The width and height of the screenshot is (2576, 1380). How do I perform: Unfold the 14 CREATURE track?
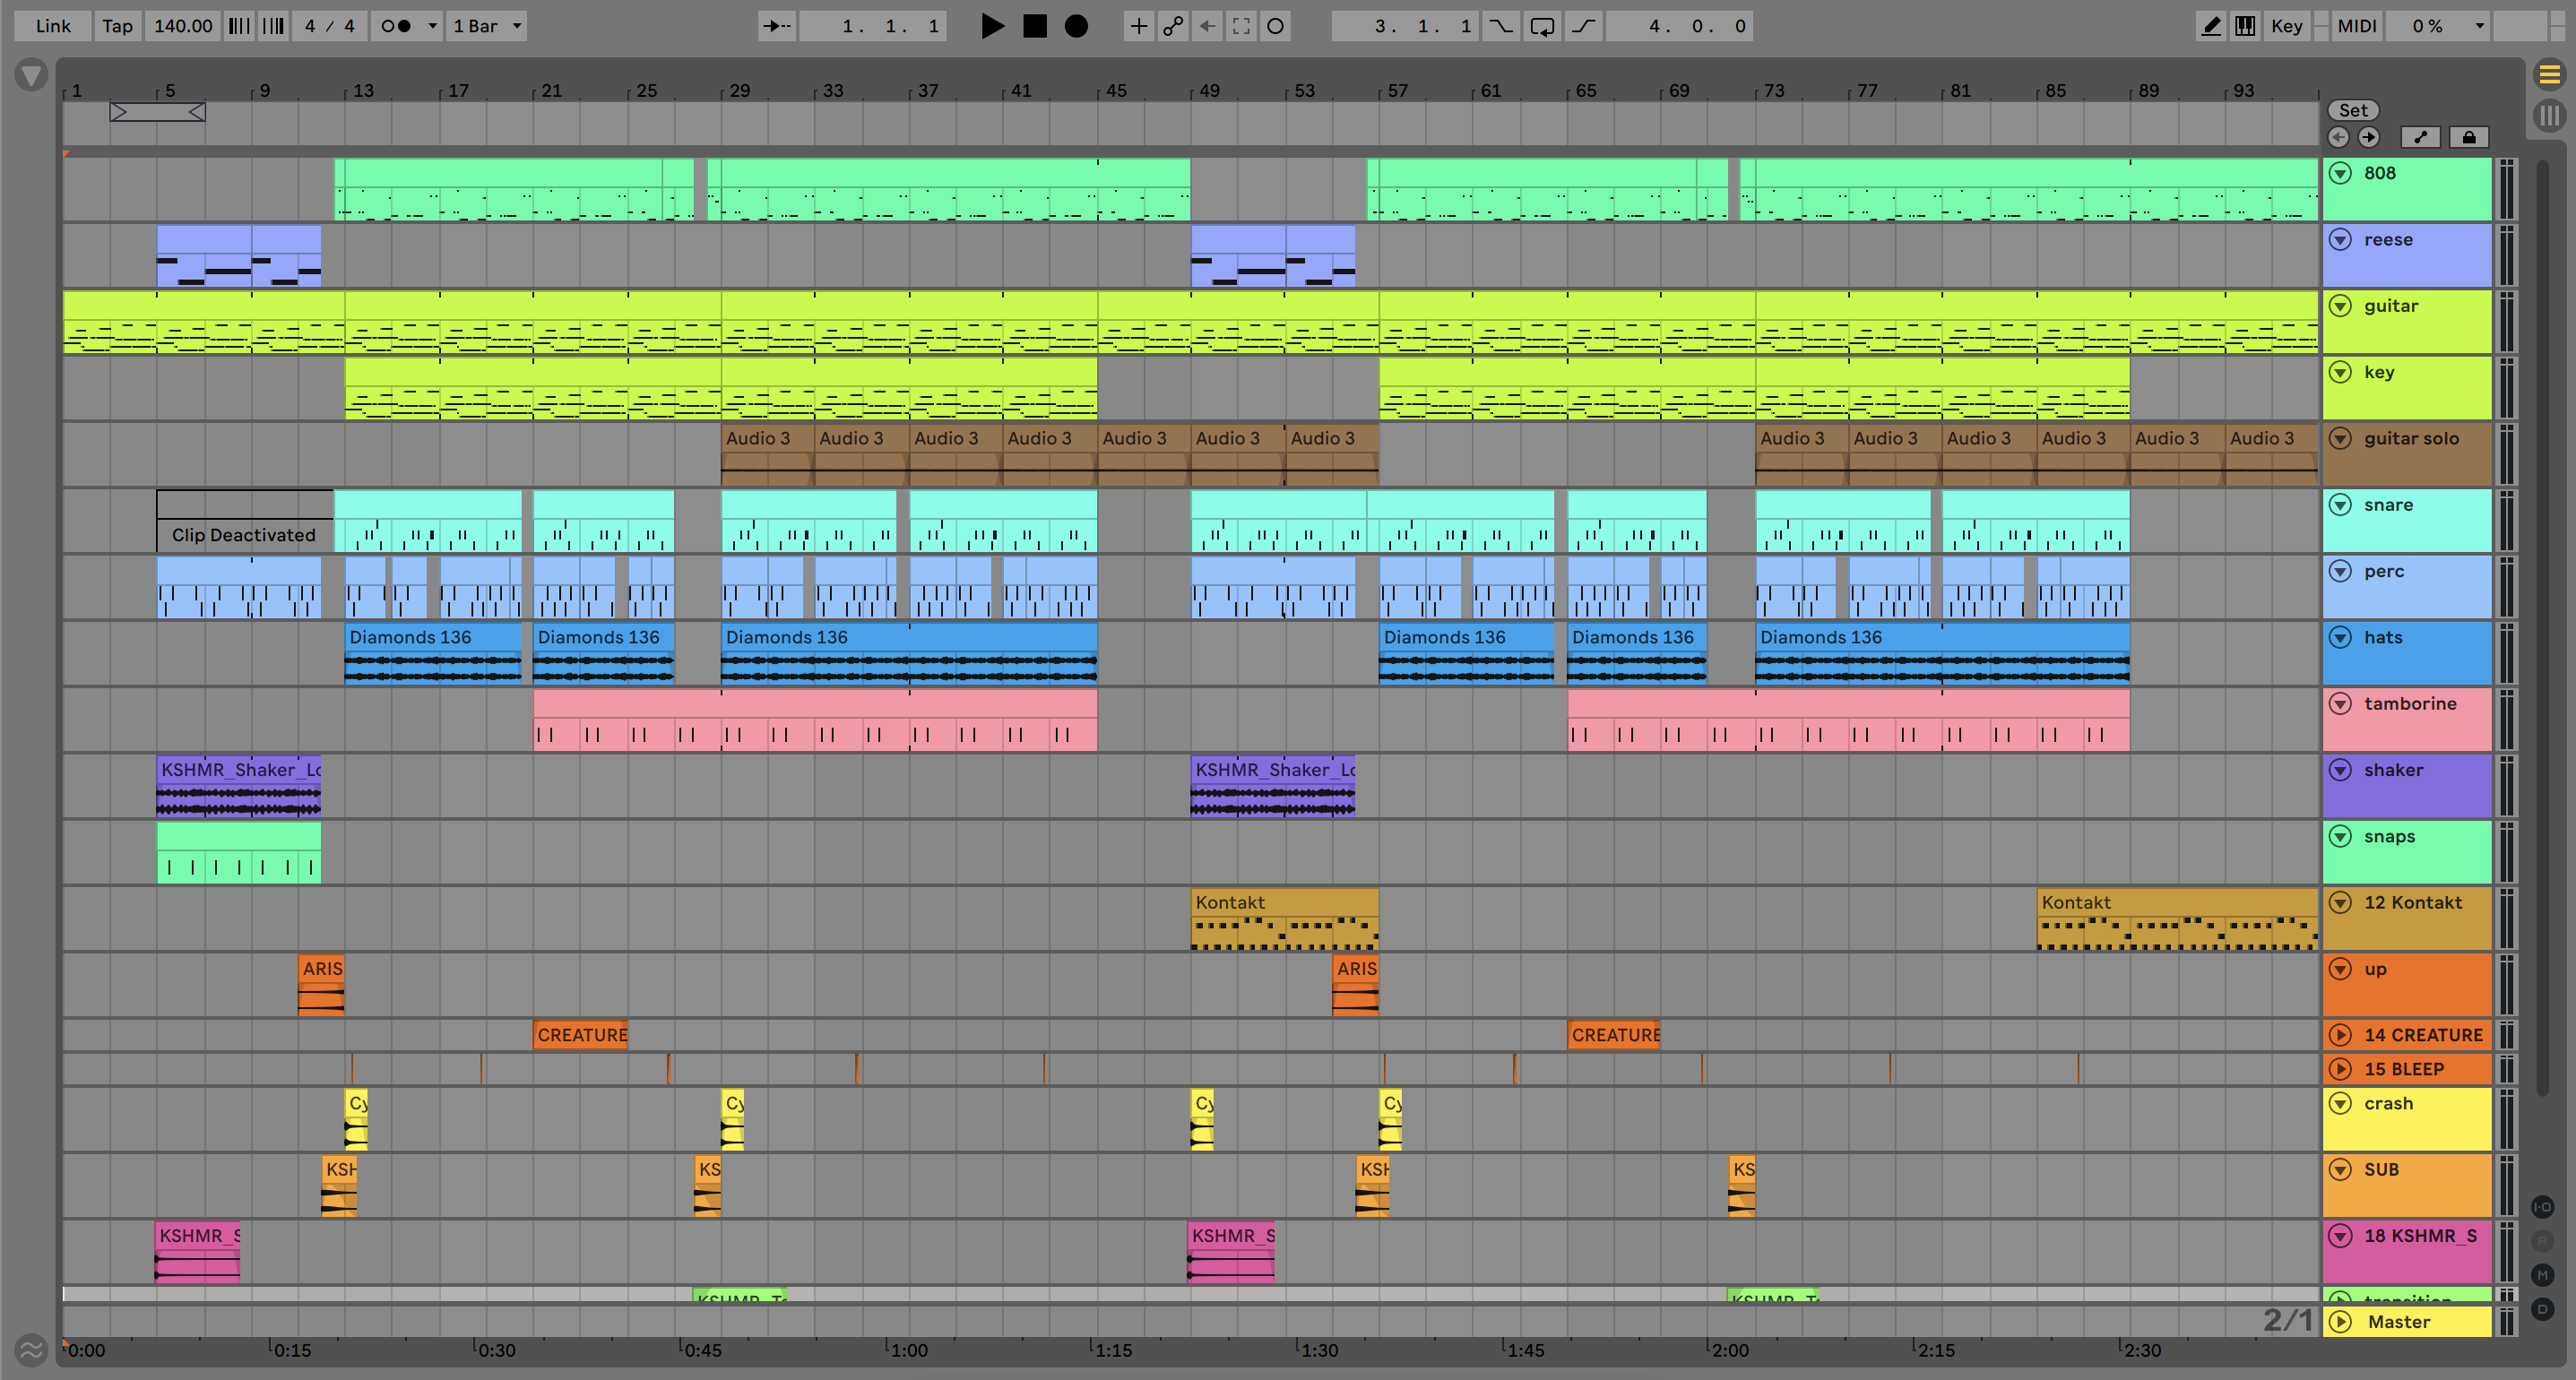pyautogui.click(x=2340, y=1035)
